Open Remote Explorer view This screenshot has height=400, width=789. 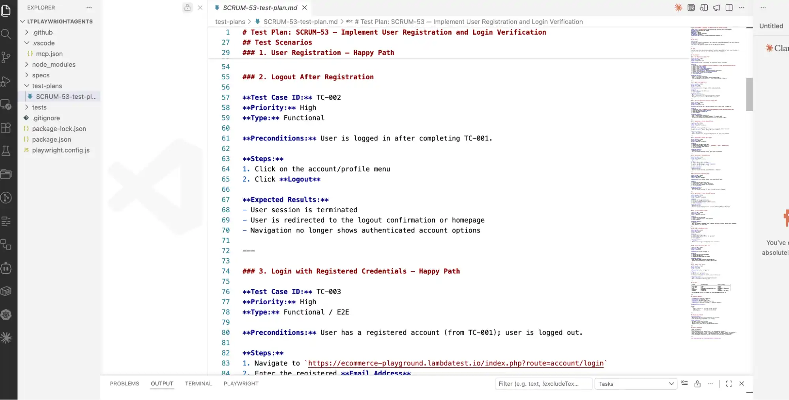[6, 105]
